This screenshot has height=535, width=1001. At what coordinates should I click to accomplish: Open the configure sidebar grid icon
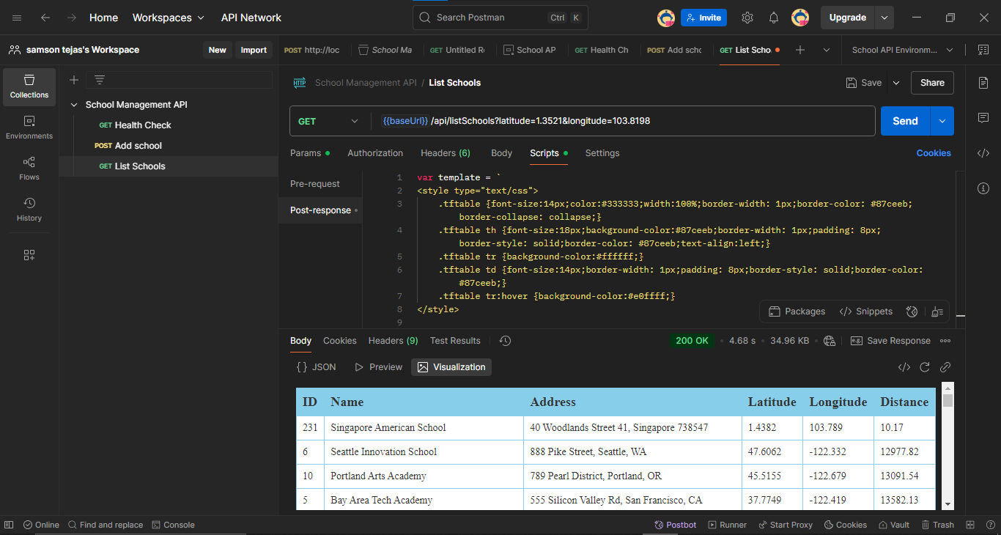click(29, 255)
